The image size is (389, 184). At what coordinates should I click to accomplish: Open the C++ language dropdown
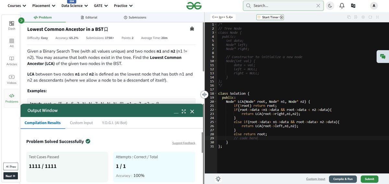[x=223, y=17]
